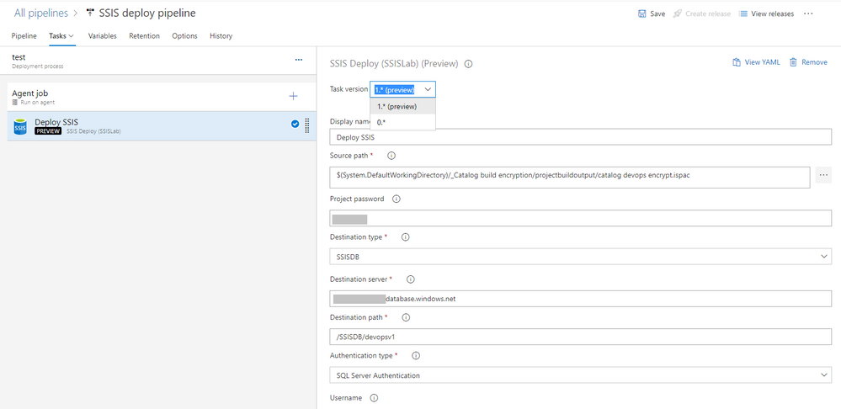Click the View releases button text

[772, 14]
